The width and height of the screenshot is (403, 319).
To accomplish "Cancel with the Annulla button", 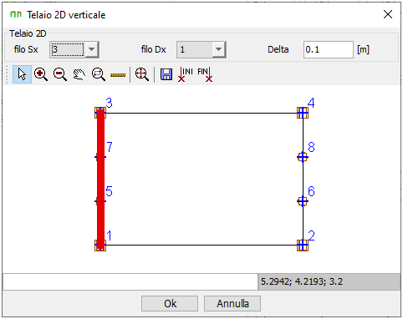I will (x=232, y=303).
